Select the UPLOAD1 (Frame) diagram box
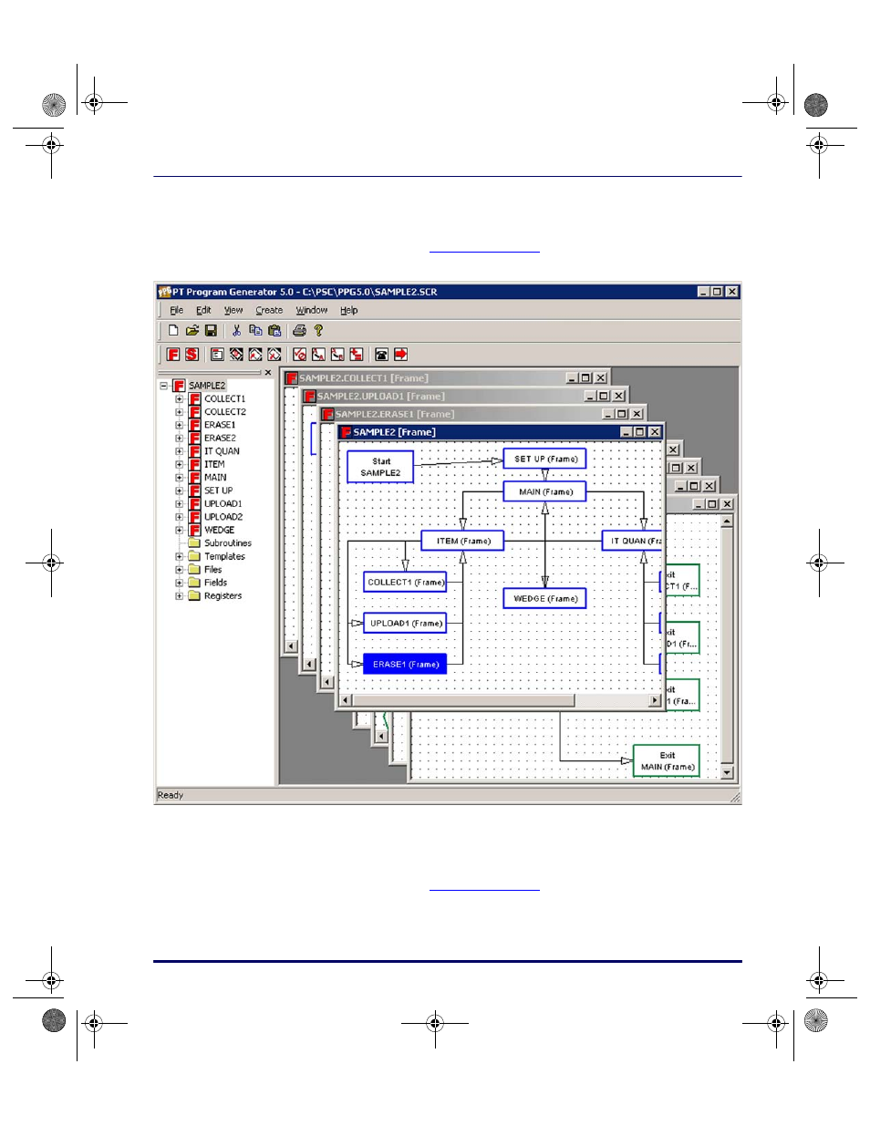Viewport: 870px width, 1126px height. (x=405, y=624)
